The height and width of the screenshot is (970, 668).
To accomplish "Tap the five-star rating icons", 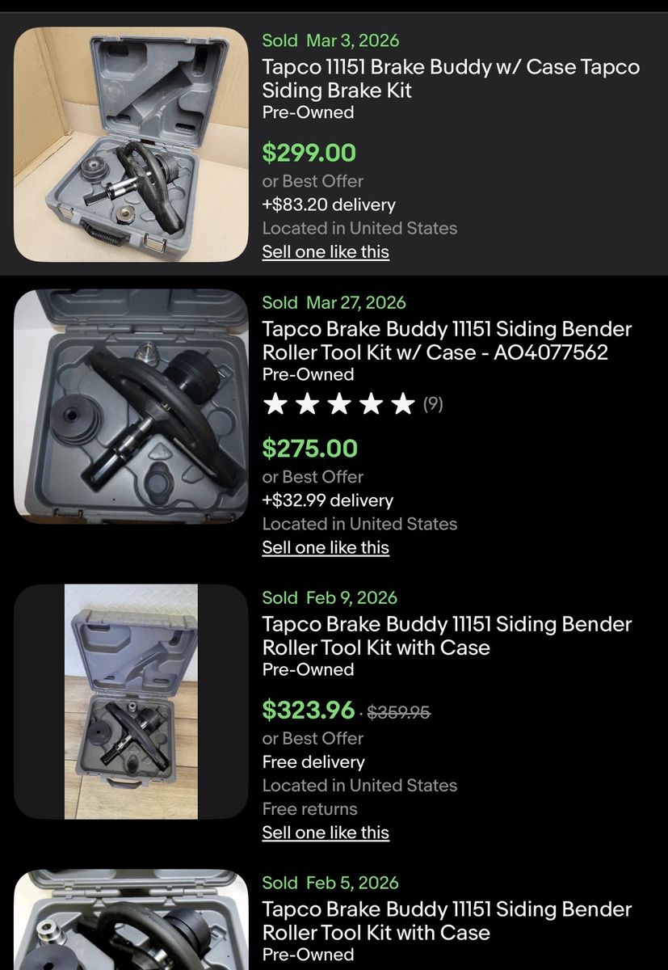I will 338,403.
